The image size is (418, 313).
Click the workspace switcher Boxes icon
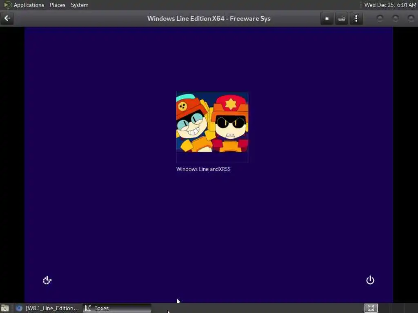371,308
